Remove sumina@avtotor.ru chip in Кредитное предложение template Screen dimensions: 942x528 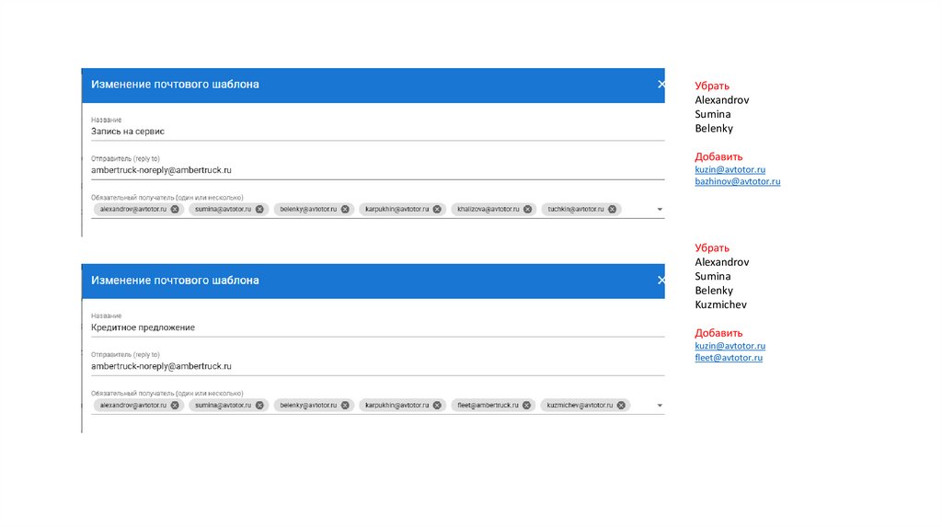pyautogui.click(x=259, y=406)
